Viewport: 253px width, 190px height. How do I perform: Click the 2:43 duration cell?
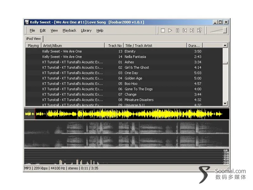[198, 57]
